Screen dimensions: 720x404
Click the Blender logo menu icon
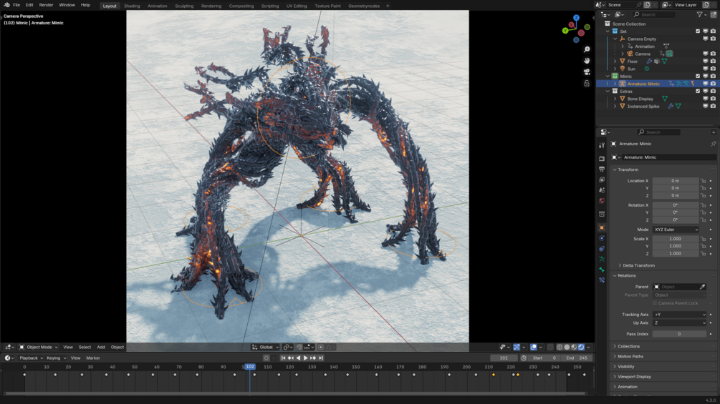tap(6, 5)
